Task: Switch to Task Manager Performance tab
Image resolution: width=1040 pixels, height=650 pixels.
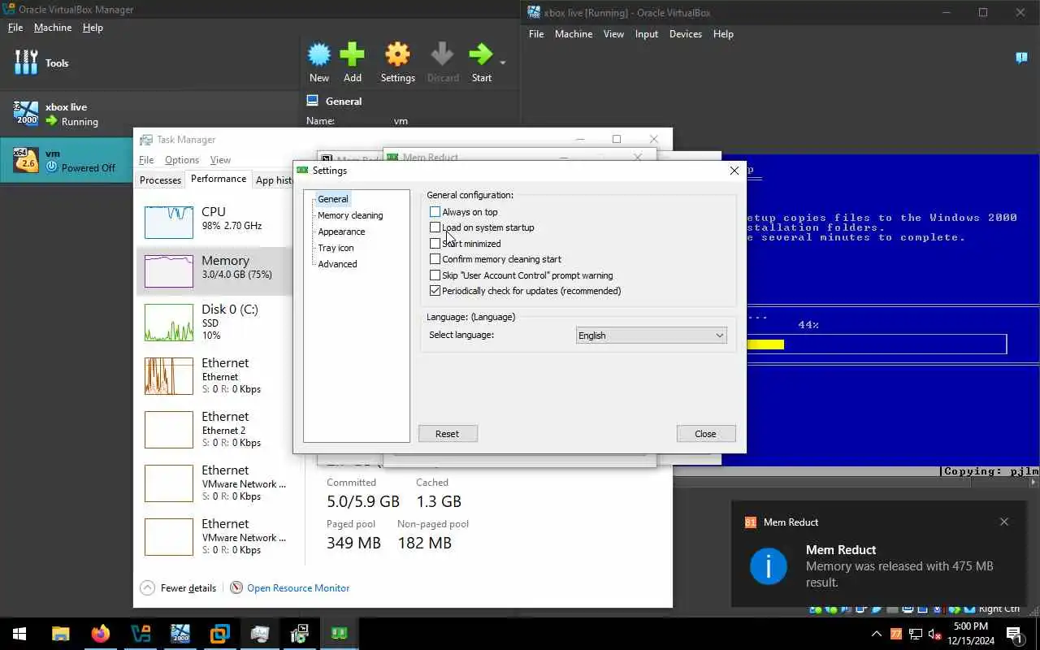Action: click(219, 180)
